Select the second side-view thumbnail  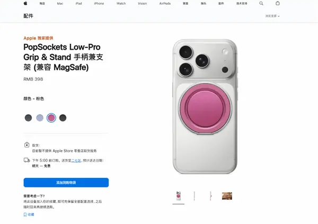click(x=211, y=196)
